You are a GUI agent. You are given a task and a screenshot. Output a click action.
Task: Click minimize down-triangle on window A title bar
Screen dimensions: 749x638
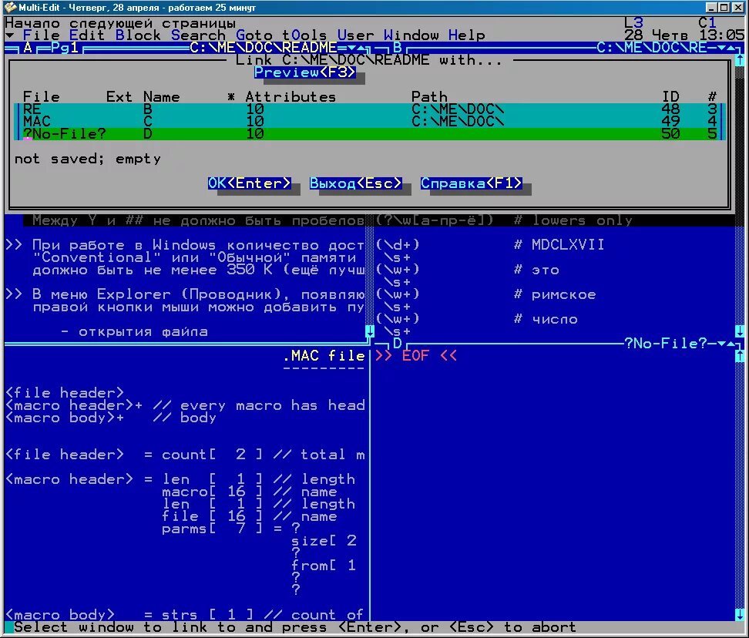[x=351, y=48]
